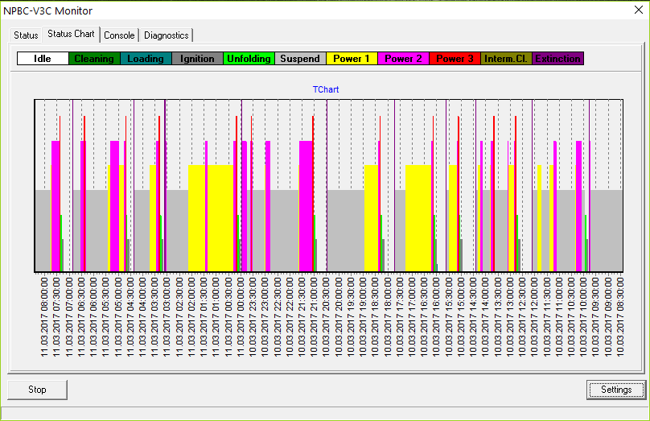Select the magenta Power 2 legend swatch
Screen dimensions: 650x421
click(403, 59)
